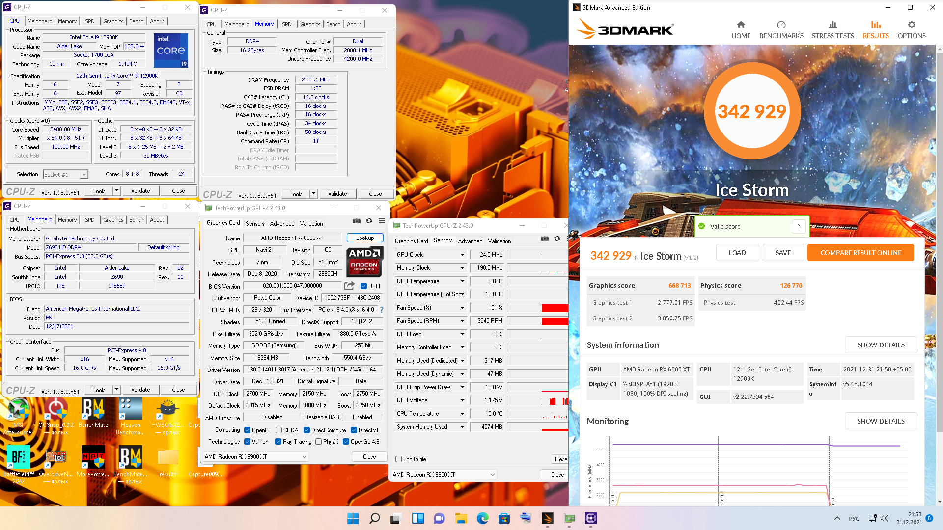Click bus interface question mark icon
The image size is (943, 530).
(x=382, y=310)
